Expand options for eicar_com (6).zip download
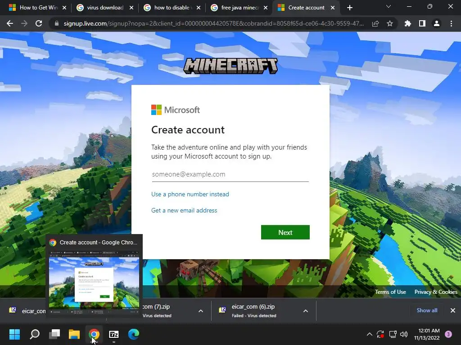Image resolution: width=461 pixels, height=345 pixels. tap(306, 311)
